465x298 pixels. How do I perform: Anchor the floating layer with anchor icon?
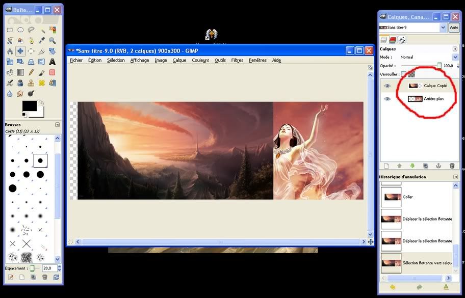438,166
